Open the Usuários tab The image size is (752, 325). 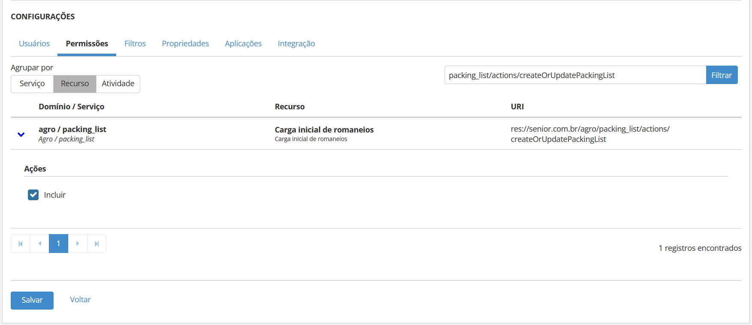pos(34,44)
